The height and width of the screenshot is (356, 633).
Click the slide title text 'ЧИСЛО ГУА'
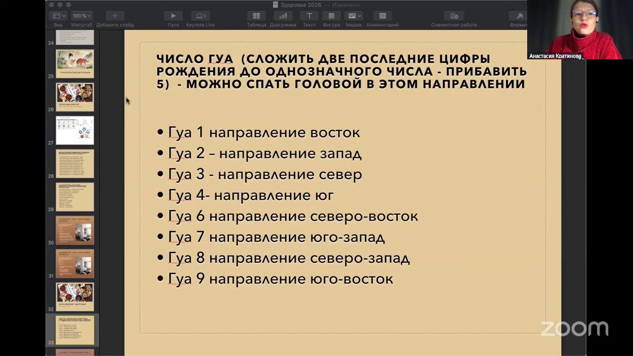click(x=194, y=59)
